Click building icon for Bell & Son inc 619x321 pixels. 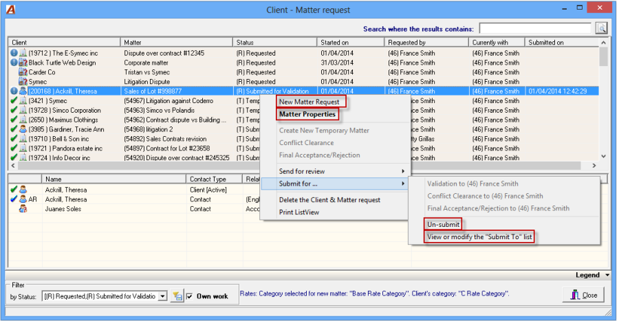tap(23, 139)
